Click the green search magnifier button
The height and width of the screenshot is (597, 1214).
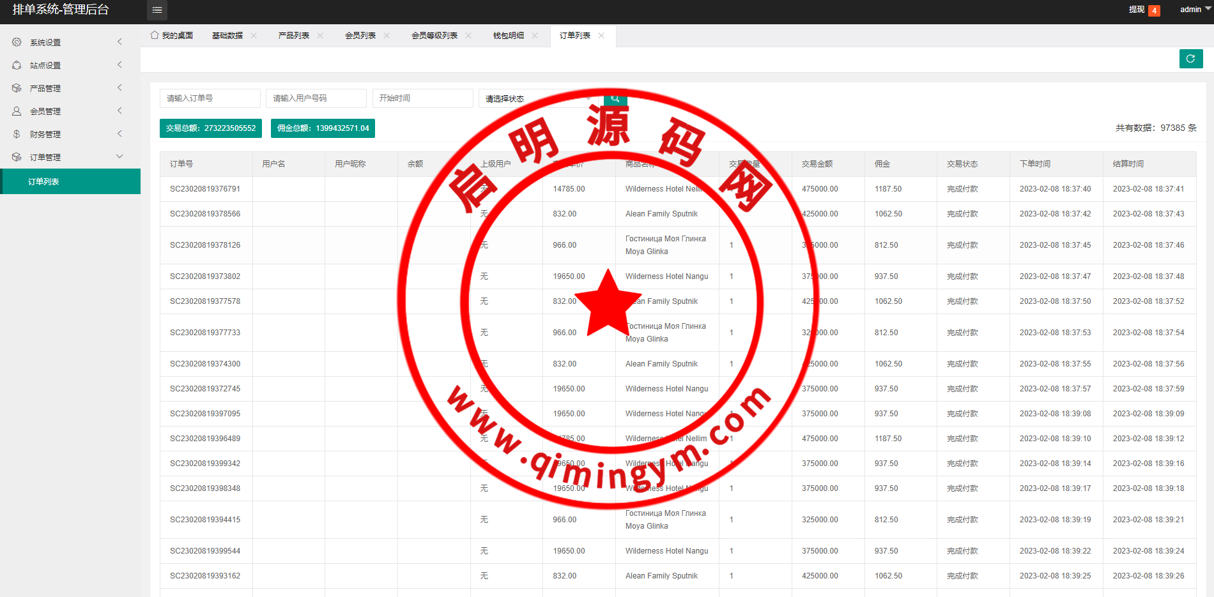pyautogui.click(x=615, y=98)
